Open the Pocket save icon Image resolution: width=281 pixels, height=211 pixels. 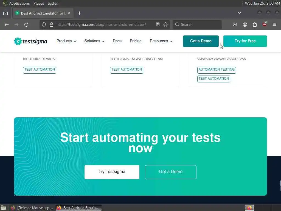tap(235, 24)
